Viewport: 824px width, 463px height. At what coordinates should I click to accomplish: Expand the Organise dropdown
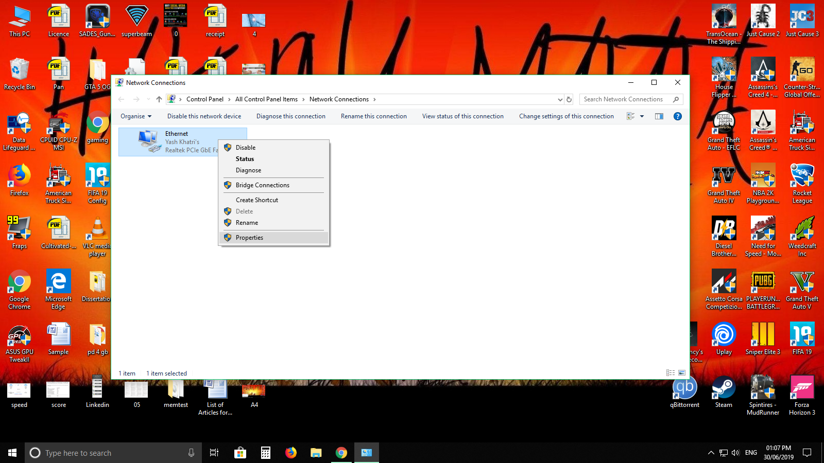tap(135, 116)
